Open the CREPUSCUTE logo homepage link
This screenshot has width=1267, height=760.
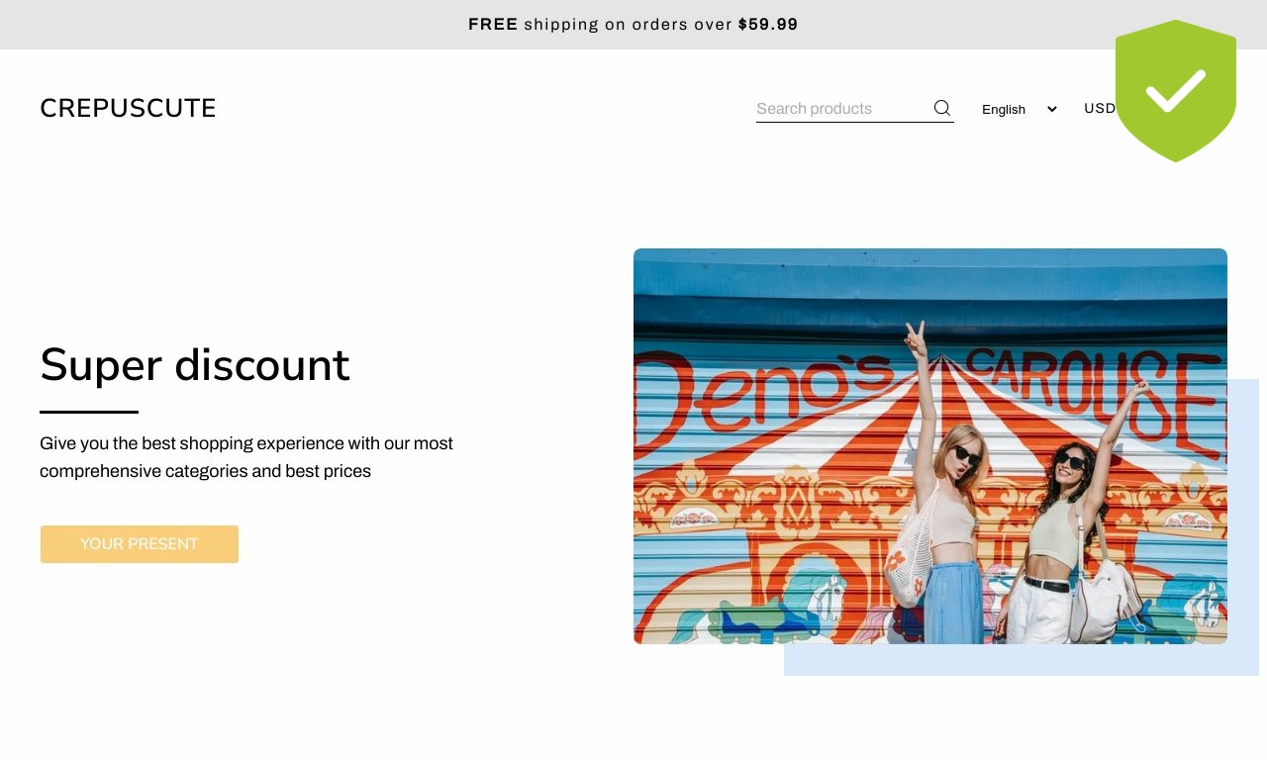click(128, 108)
